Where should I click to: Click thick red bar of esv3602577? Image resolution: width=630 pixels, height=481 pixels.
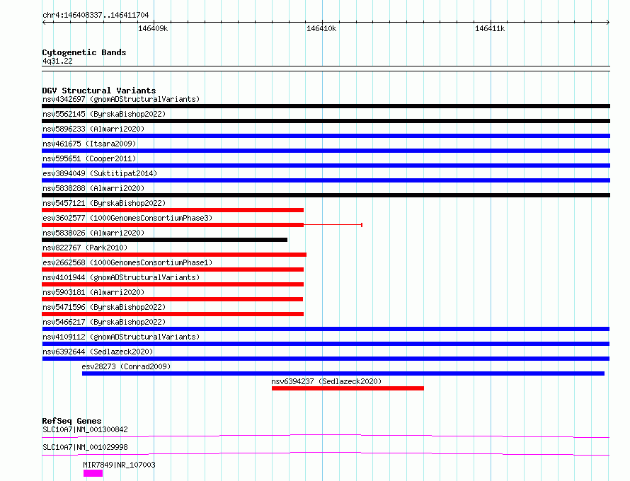pyautogui.click(x=173, y=225)
